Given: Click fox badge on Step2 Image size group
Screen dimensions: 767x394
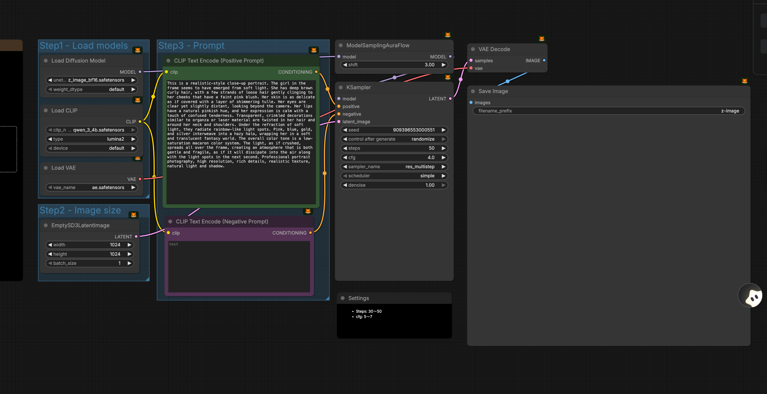Looking at the screenshot, I should pyautogui.click(x=133, y=215).
